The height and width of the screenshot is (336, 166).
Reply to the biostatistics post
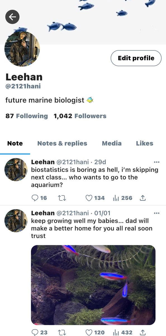pos(39,198)
